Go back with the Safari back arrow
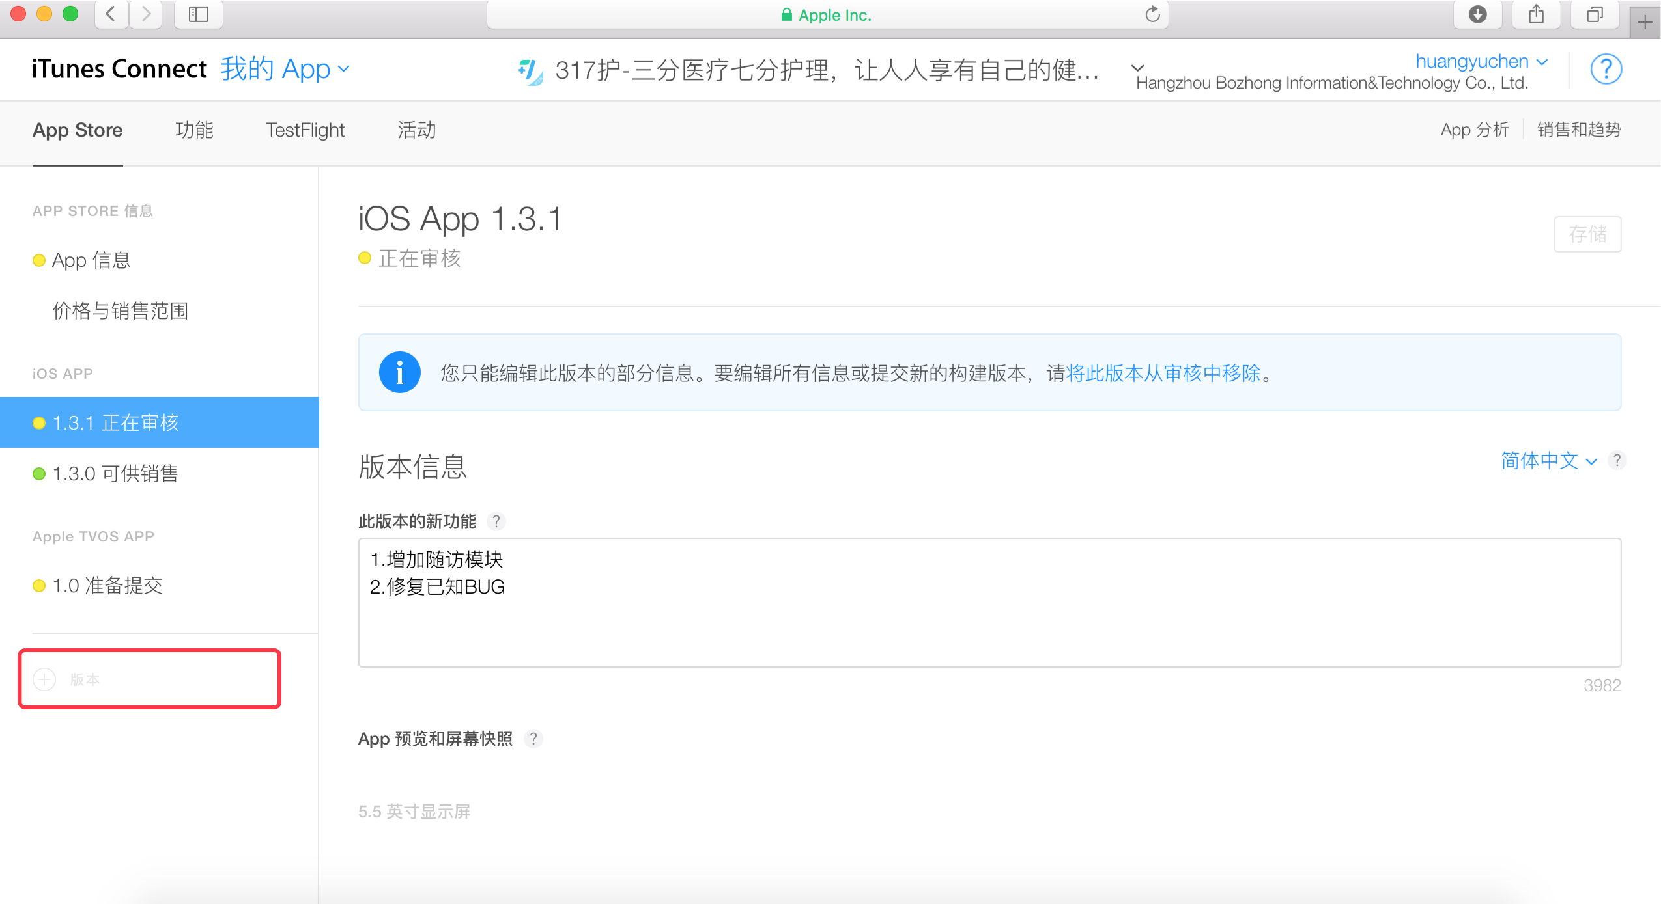Viewport: 1661px width, 904px height. [111, 14]
